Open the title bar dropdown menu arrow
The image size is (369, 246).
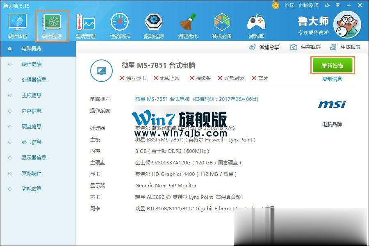pos(338,5)
